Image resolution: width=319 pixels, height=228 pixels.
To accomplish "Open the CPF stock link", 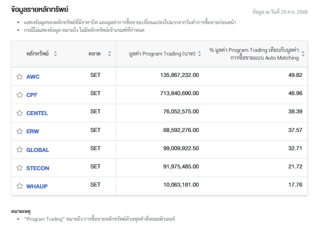I will (32, 95).
